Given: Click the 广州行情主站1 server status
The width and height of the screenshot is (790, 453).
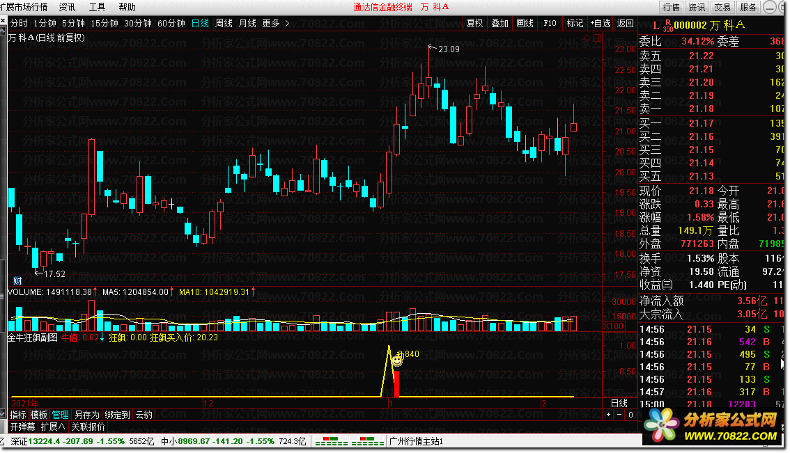Looking at the screenshot, I should [x=416, y=441].
